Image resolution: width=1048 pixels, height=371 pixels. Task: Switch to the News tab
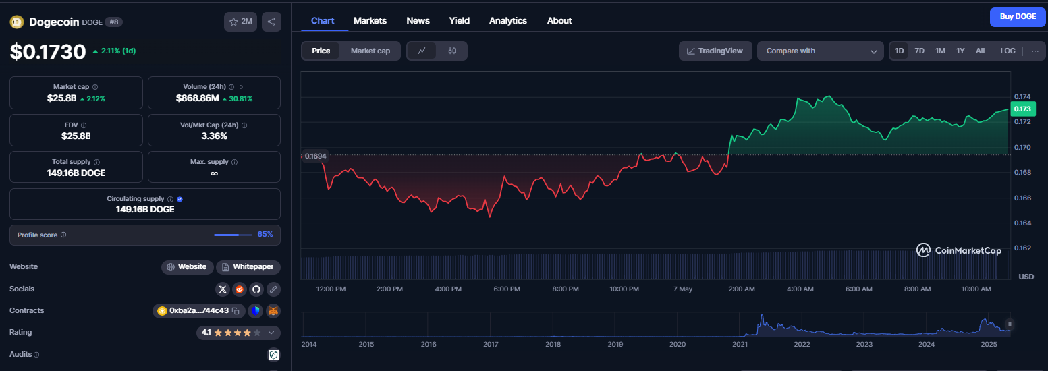pos(418,20)
